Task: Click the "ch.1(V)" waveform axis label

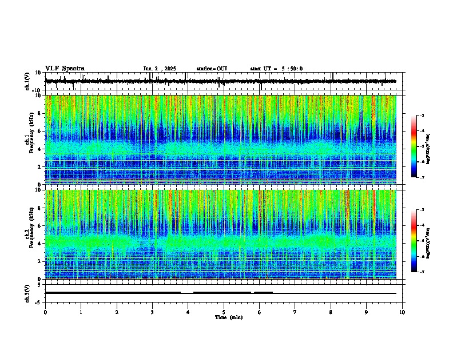Action: [x=27, y=81]
